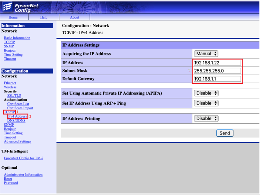This screenshot has width=260, height=195.
Task: Open Basic Information under Information Network
Action: pyautogui.click(x=17, y=38)
